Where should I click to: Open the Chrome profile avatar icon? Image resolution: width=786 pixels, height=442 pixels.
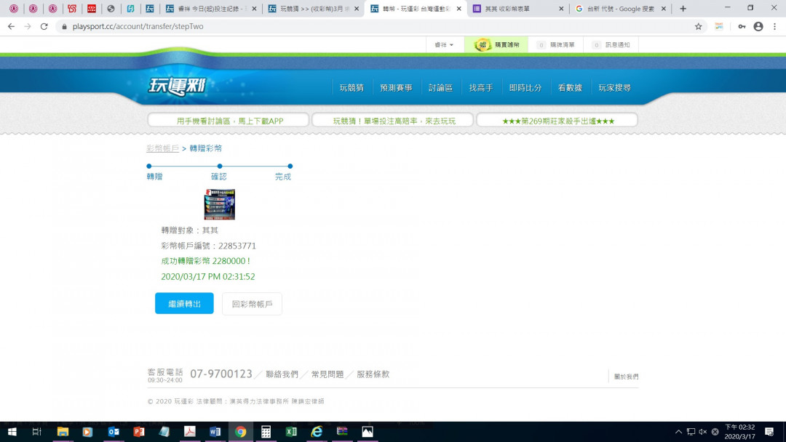click(x=758, y=26)
